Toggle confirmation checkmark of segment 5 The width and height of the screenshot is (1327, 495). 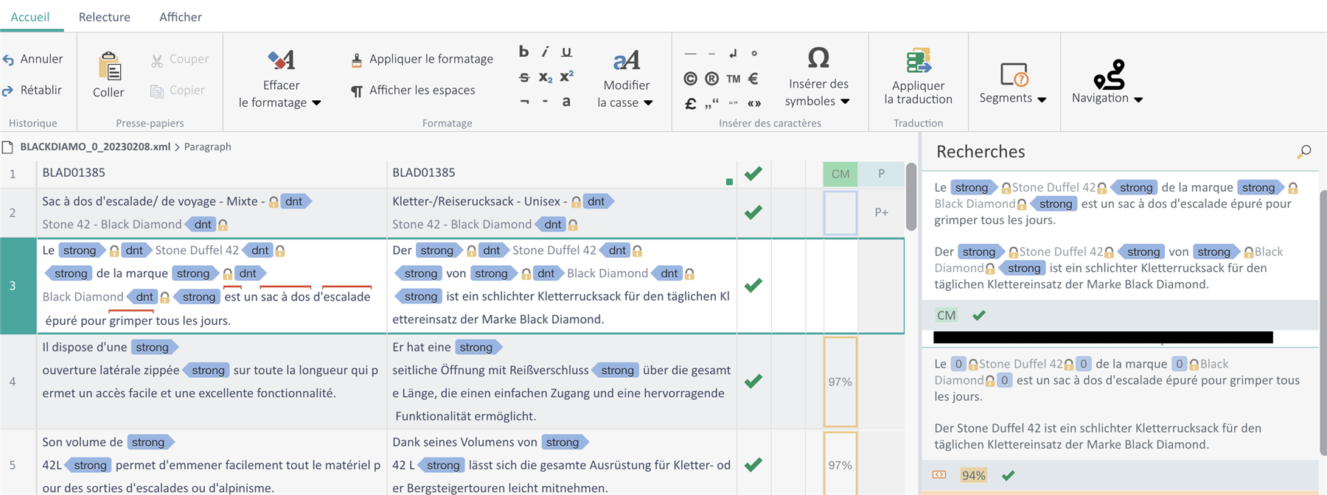click(753, 465)
